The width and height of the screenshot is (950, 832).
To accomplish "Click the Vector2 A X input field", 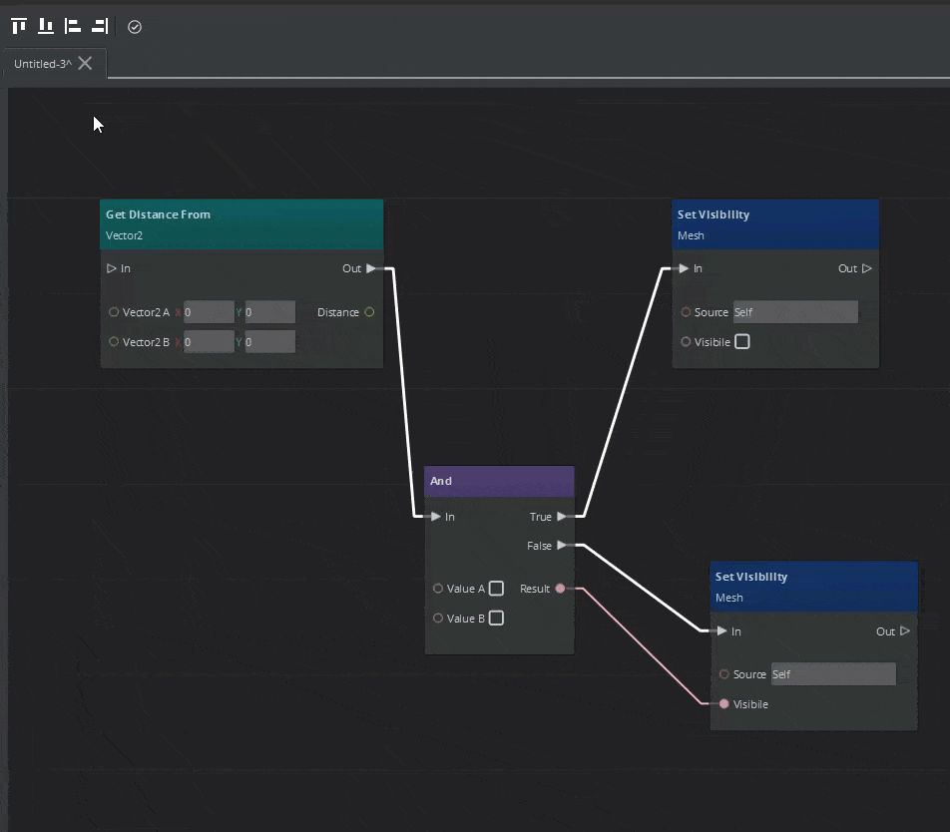I will point(208,311).
